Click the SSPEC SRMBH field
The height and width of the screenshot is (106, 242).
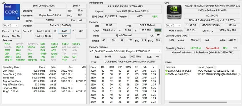pyautogui.click(x=50, y=20)
